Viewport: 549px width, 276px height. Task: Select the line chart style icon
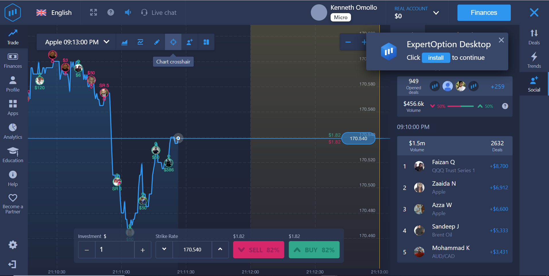[140, 42]
